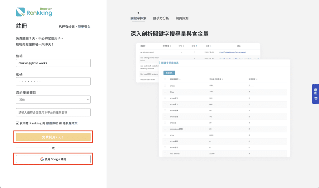Check the box next to 'shoes' keyword row
The width and height of the screenshot is (319, 188).
[165, 85]
